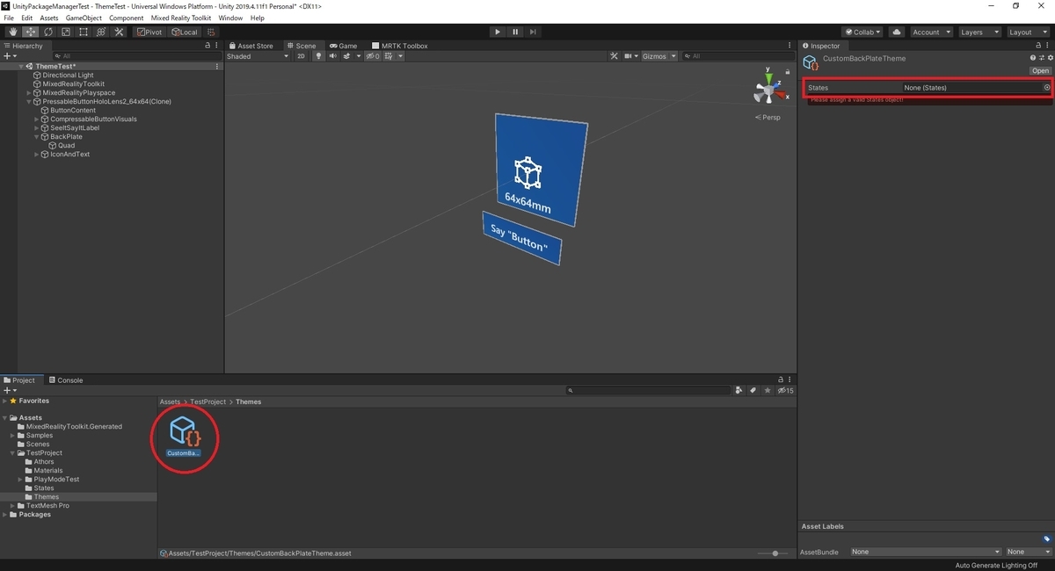Viewport: 1055px width, 571px height.
Task: Toggle scene audio
Action: pos(333,56)
